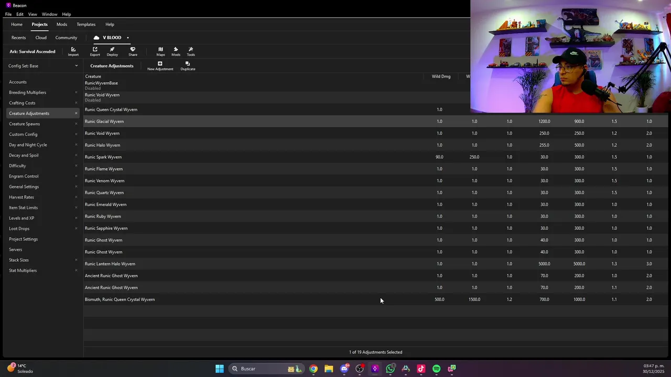Open the Share option

[133, 51]
